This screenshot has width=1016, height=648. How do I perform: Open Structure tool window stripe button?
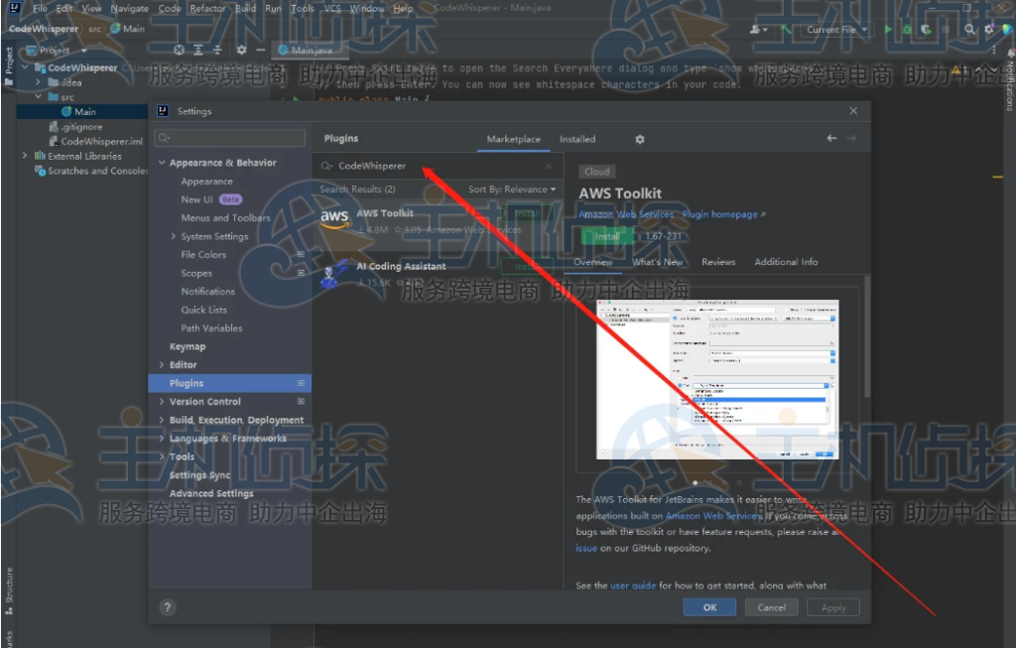tap(8, 591)
